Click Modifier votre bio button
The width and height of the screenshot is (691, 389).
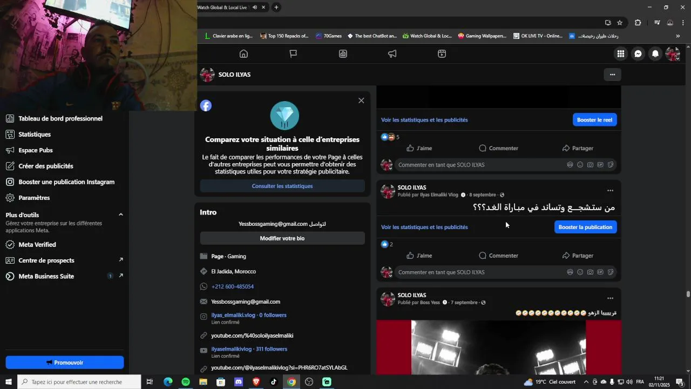(x=282, y=238)
